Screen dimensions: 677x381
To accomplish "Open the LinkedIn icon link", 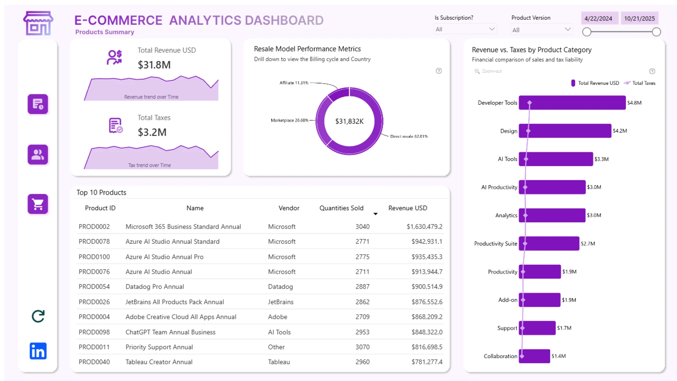I will click(38, 351).
